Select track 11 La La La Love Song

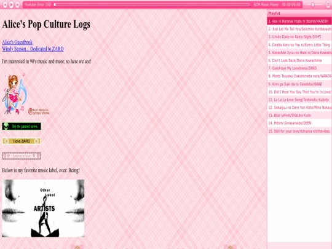pyautogui.click(x=299, y=100)
